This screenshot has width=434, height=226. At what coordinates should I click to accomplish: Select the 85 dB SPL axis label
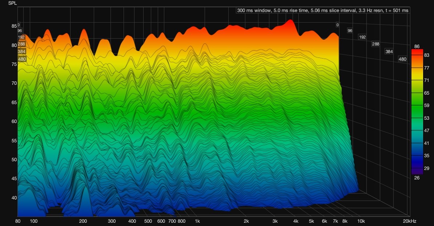pos(14,26)
